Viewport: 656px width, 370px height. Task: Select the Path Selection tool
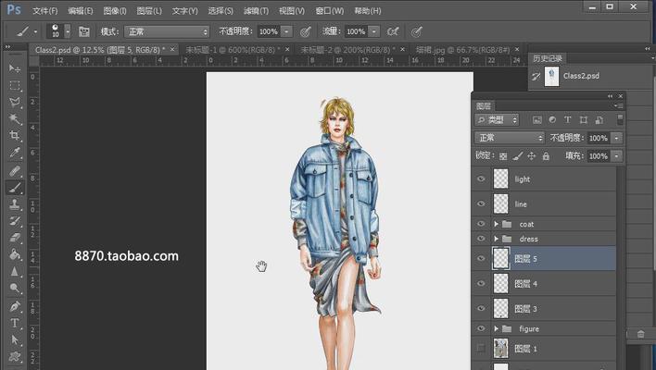click(15, 339)
